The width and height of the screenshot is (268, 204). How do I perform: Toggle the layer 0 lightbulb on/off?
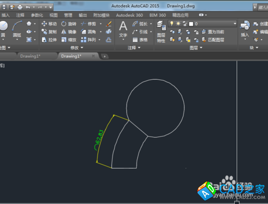[172, 24]
